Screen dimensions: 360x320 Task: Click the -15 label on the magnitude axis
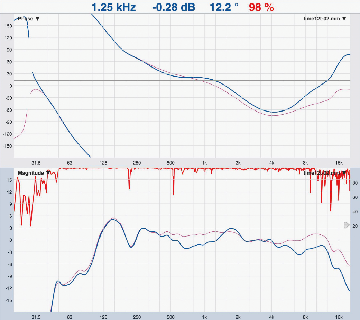(8, 300)
